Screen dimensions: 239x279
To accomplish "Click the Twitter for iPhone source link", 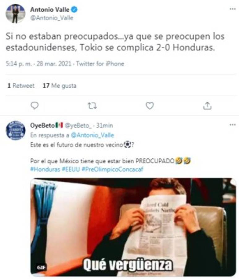I will pos(100,64).
